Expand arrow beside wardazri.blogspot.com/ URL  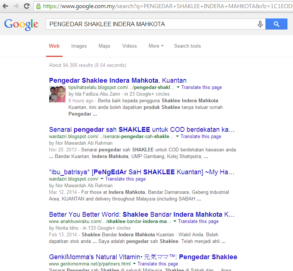pos(102,179)
